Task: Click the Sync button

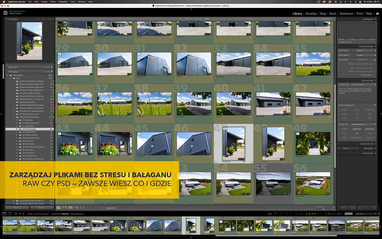Action: pos(348,208)
